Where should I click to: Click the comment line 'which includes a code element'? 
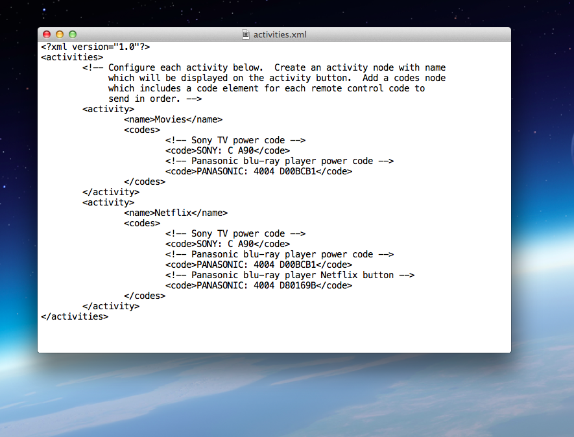267,88
